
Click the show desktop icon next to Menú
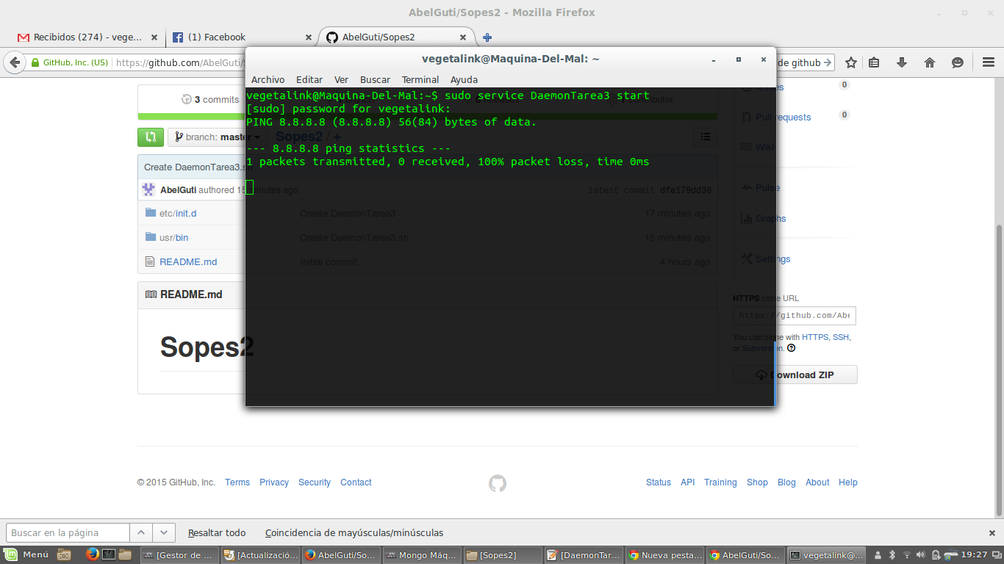[64, 555]
